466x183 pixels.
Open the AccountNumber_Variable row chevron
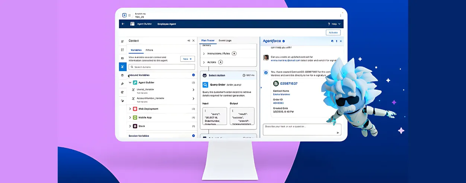193,99
